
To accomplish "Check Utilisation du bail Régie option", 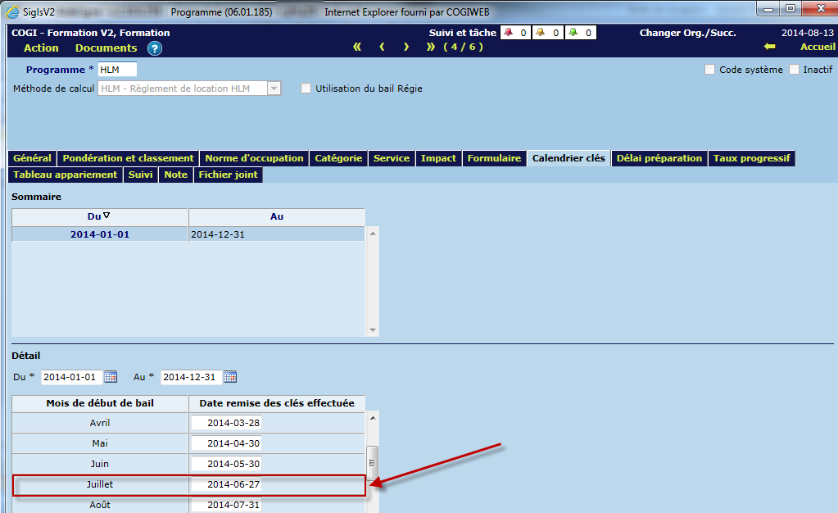I will tap(306, 89).
